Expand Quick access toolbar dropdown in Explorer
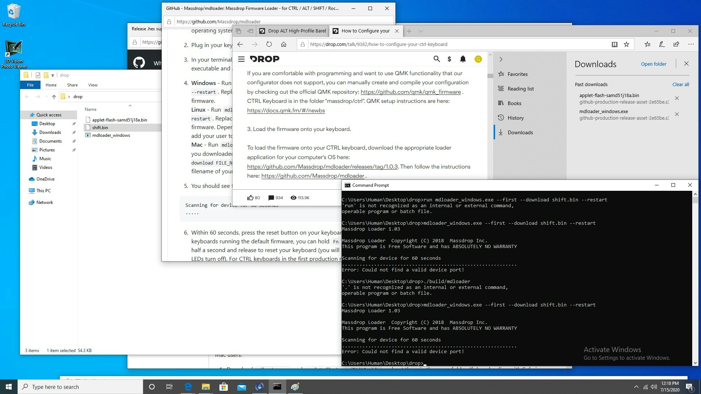This screenshot has width=701, height=394. click(x=53, y=75)
